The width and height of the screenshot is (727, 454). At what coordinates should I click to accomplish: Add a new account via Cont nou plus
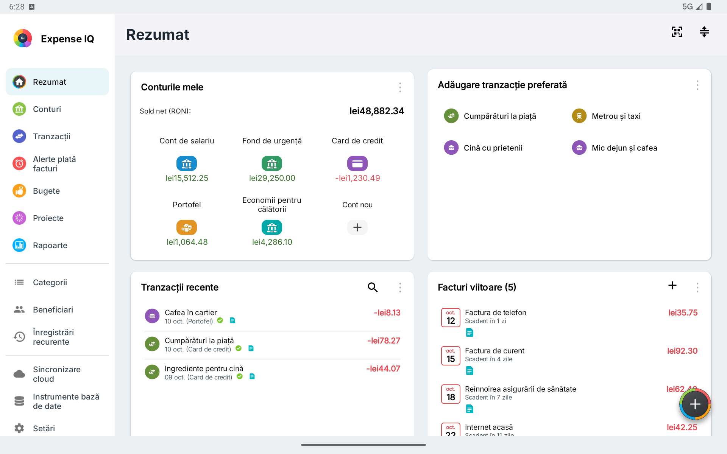coord(357,227)
